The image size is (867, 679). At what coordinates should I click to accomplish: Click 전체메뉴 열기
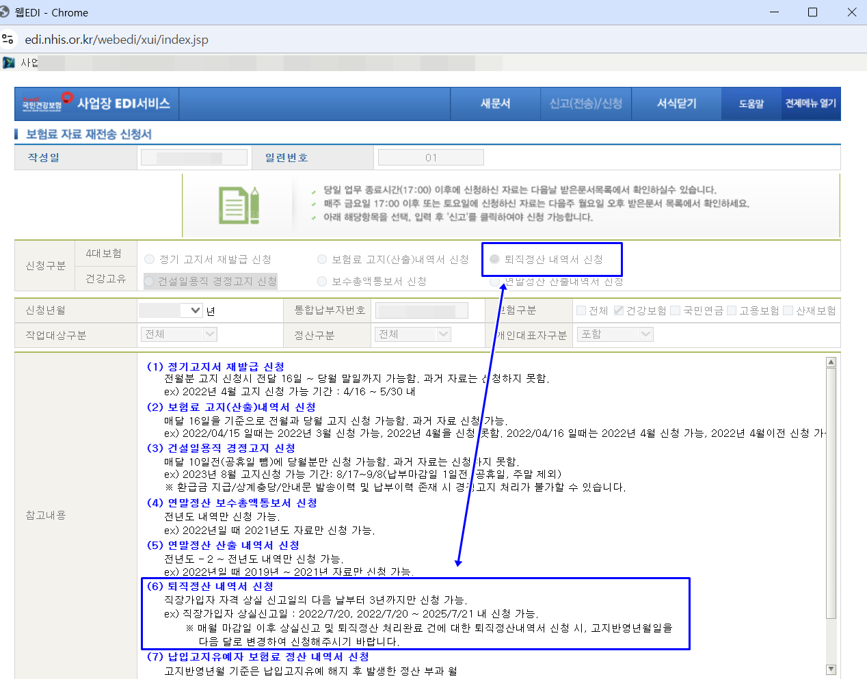811,103
